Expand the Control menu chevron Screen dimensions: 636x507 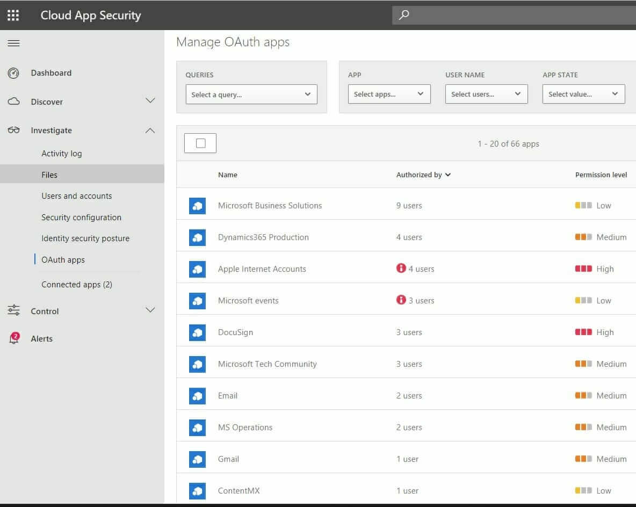tap(150, 310)
